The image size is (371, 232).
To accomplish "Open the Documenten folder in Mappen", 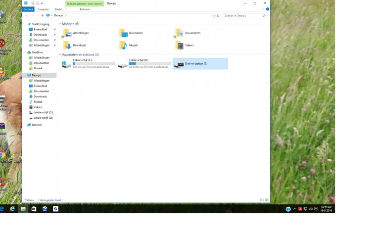I will [x=187, y=33].
